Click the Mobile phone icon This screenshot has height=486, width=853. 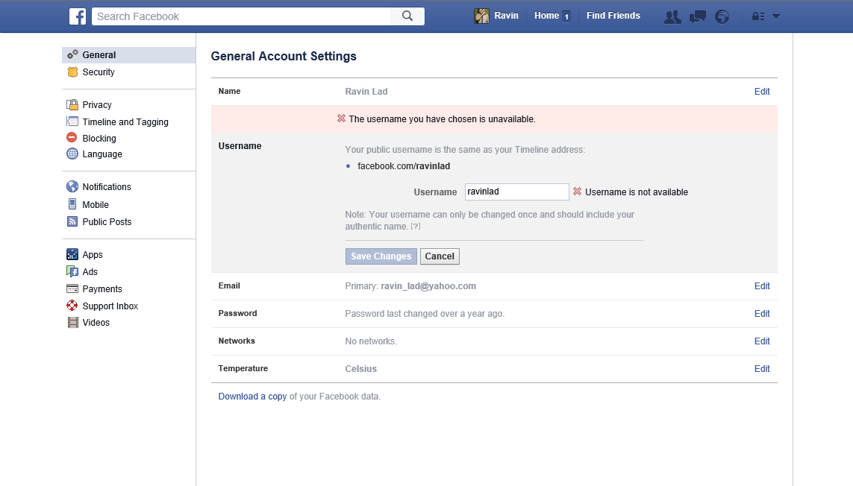pos(72,203)
